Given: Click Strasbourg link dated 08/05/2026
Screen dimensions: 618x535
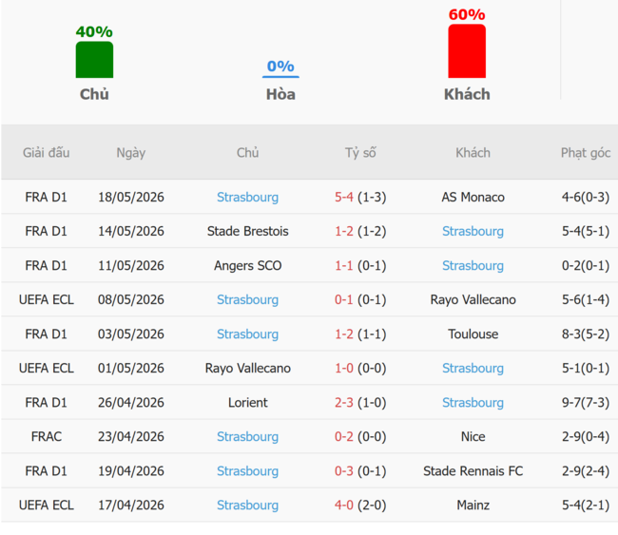Looking at the screenshot, I should pos(247,299).
